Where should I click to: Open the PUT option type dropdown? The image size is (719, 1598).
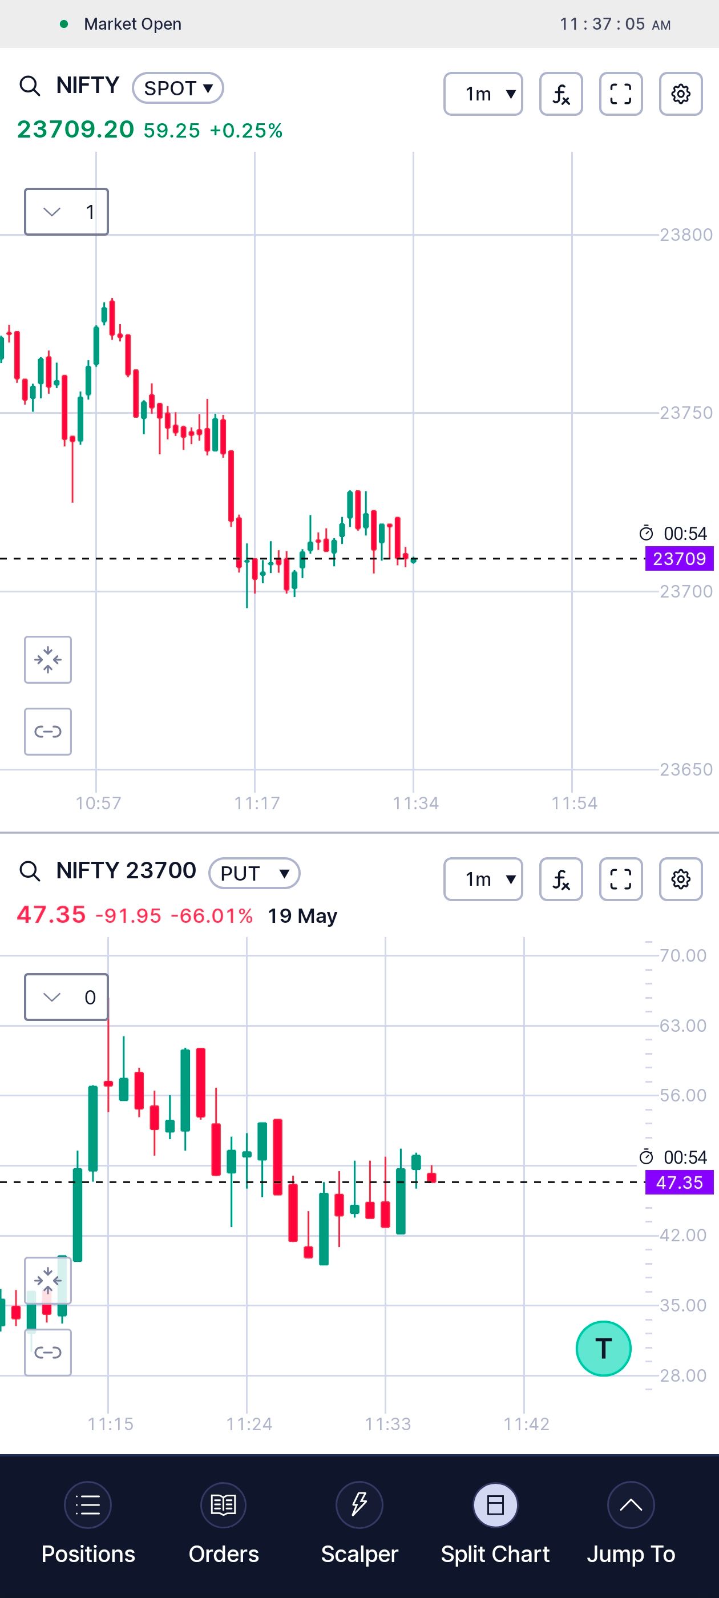255,873
